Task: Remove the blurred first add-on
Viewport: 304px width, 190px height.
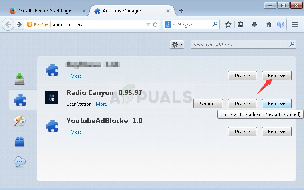Action: coord(276,76)
